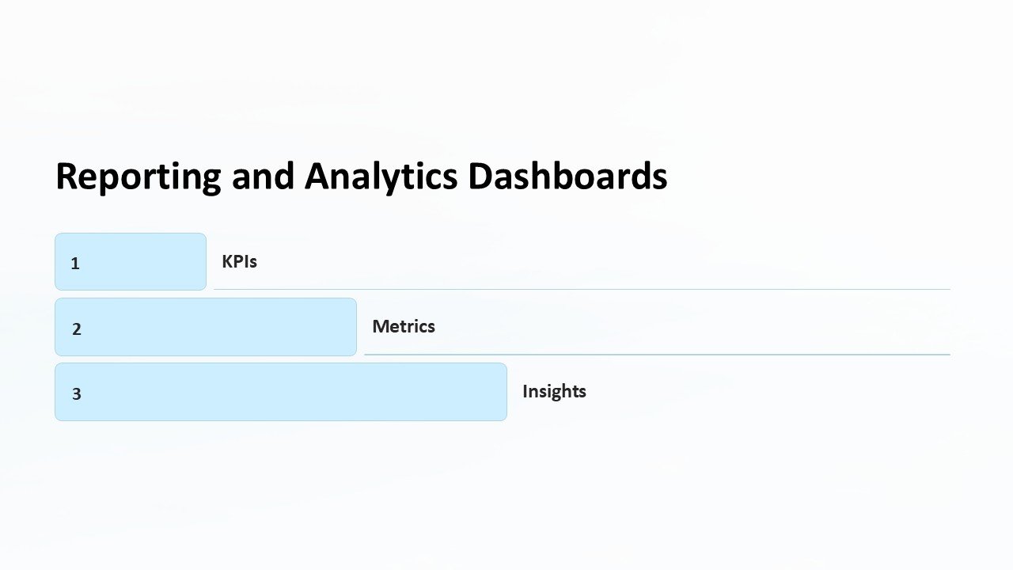Select the "Insights" text label
Screen dimensions: 1013x570
(x=554, y=391)
